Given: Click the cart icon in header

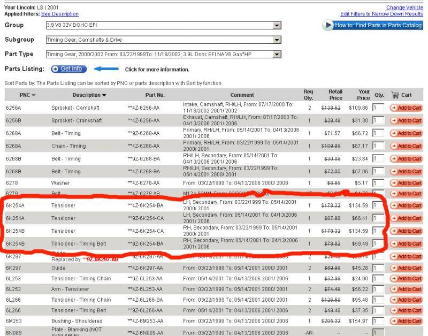Looking at the screenshot, I should pos(395,95).
